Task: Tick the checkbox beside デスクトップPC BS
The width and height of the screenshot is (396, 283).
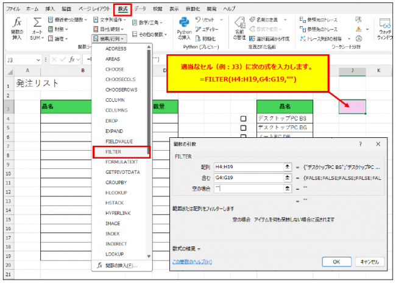Action: (x=244, y=119)
